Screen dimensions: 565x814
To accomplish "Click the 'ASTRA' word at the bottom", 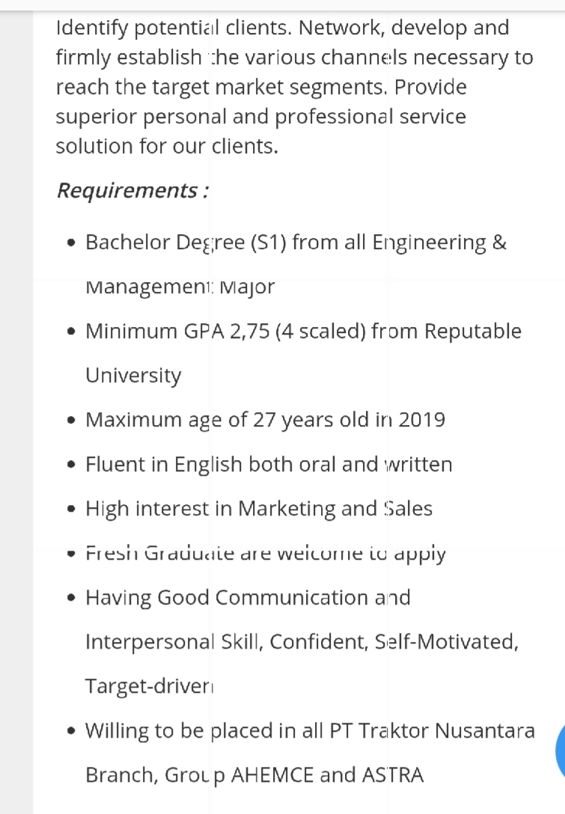I will pyautogui.click(x=393, y=775).
